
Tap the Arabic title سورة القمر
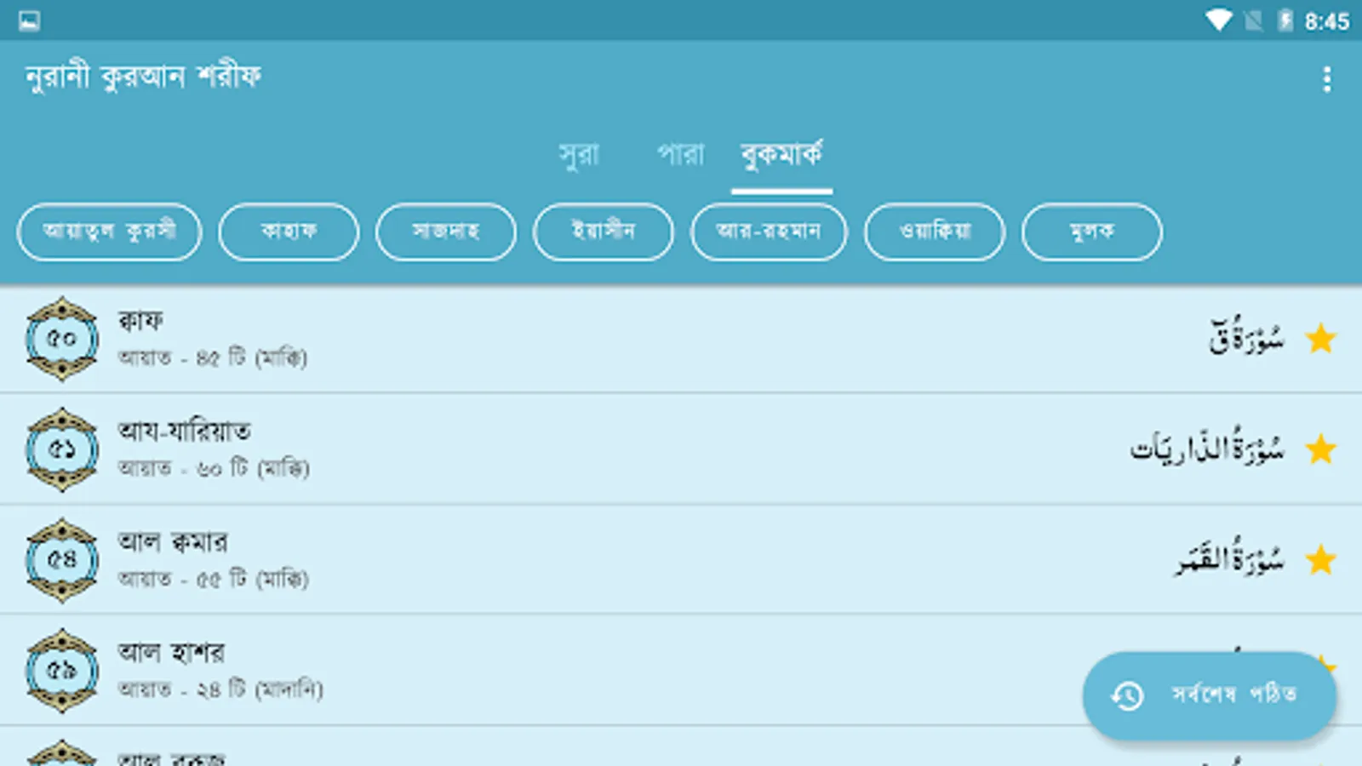tap(1230, 557)
